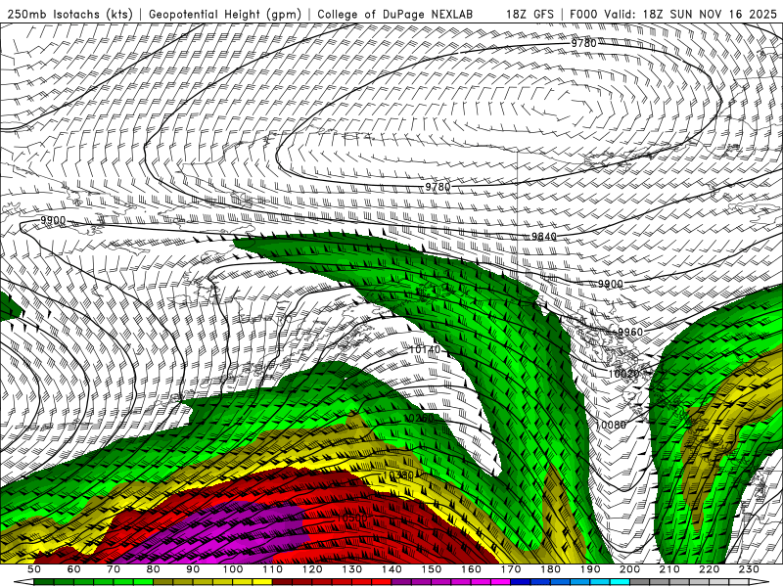
Task: Click the 10380 height contour label
Action: (x=399, y=475)
